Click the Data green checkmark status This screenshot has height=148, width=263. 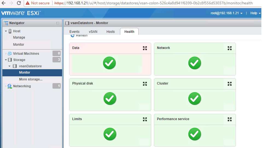(x=109, y=63)
